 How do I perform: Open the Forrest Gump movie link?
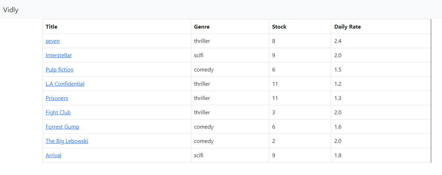[x=62, y=127]
